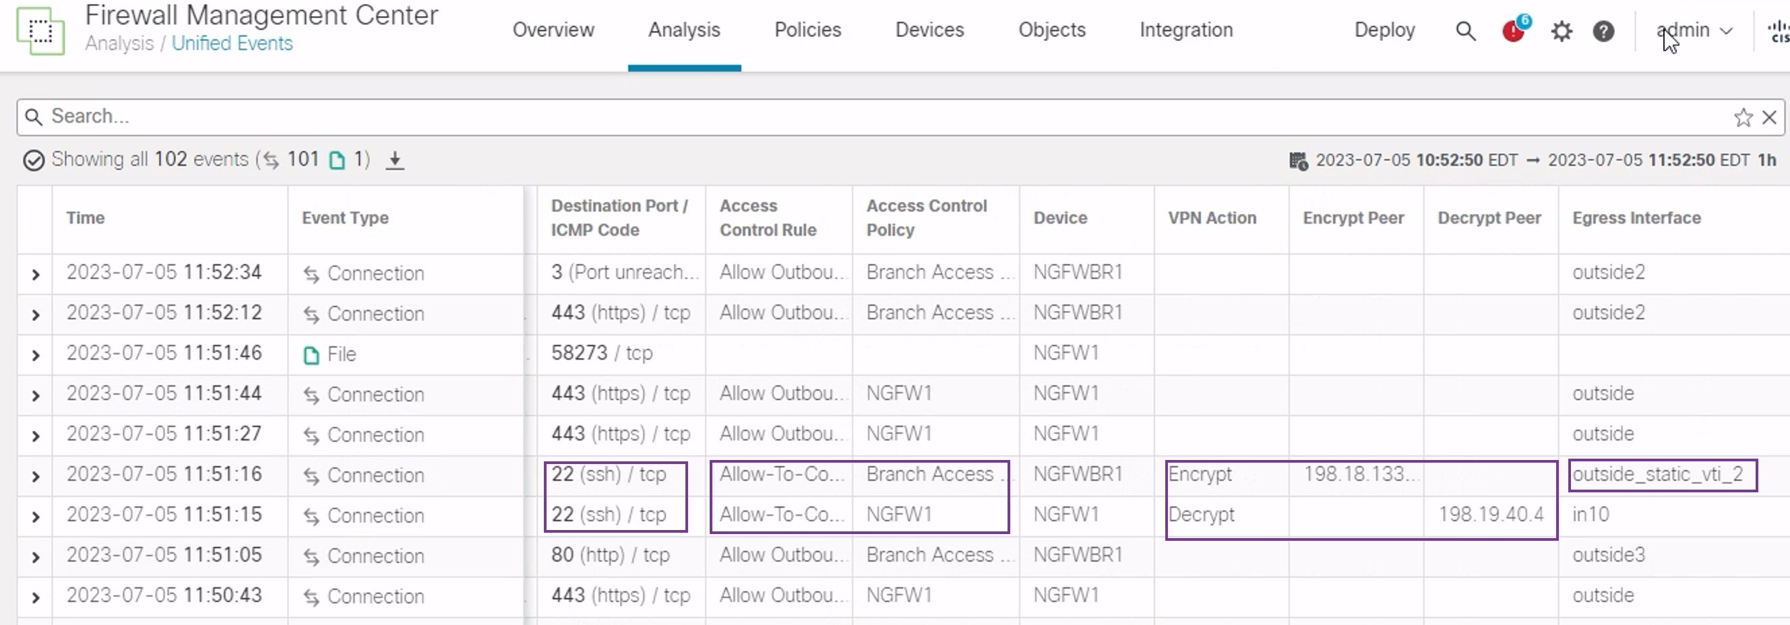
Task: Open the settings gear icon
Action: point(1562,31)
